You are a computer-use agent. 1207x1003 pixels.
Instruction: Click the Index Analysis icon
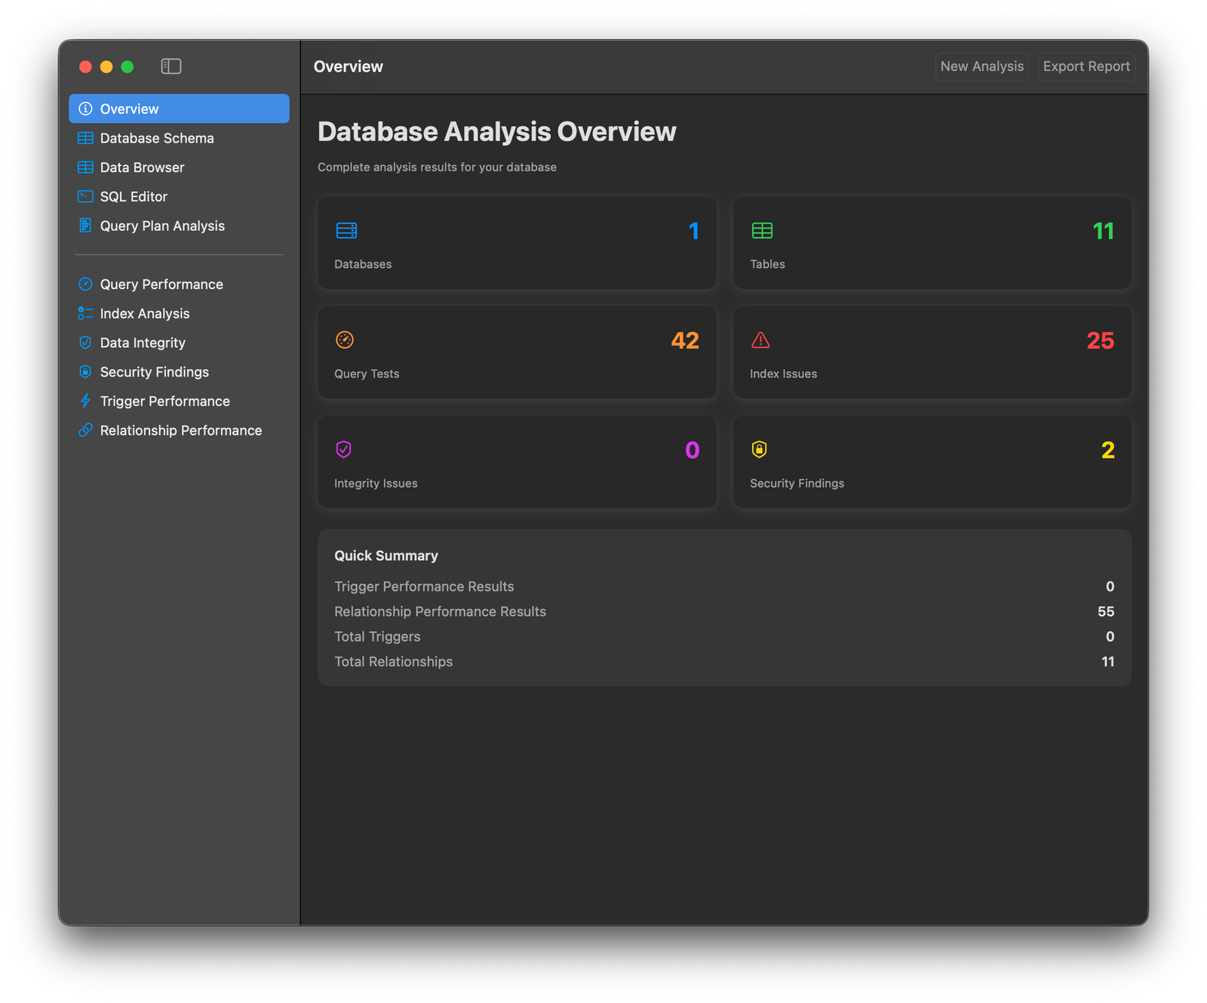click(85, 313)
